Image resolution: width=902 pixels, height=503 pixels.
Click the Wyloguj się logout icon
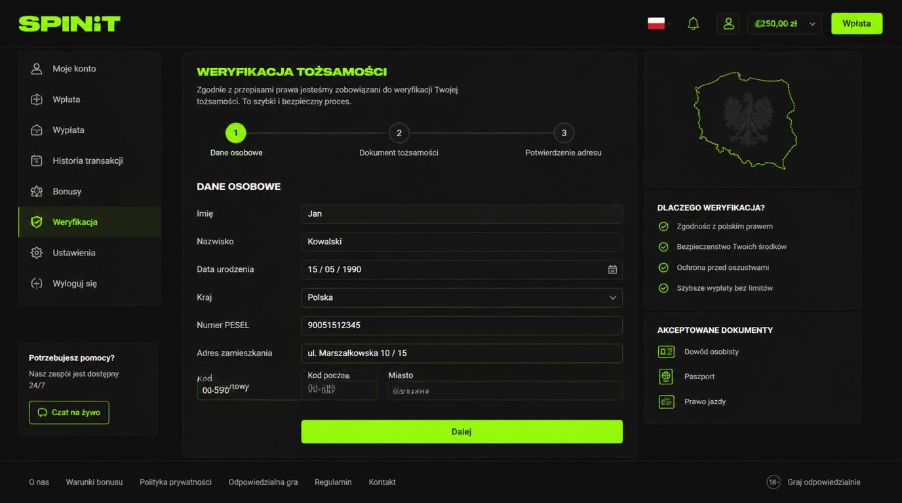point(37,284)
